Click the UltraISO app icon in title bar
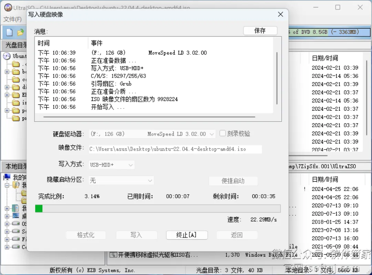Viewport: 372px width, 275px height. pos(8,7)
